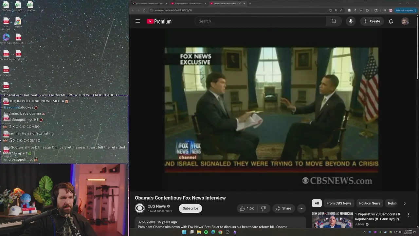The height and width of the screenshot is (236, 419).
Task: Bookmark this page with the star
Action: pyautogui.click(x=341, y=10)
